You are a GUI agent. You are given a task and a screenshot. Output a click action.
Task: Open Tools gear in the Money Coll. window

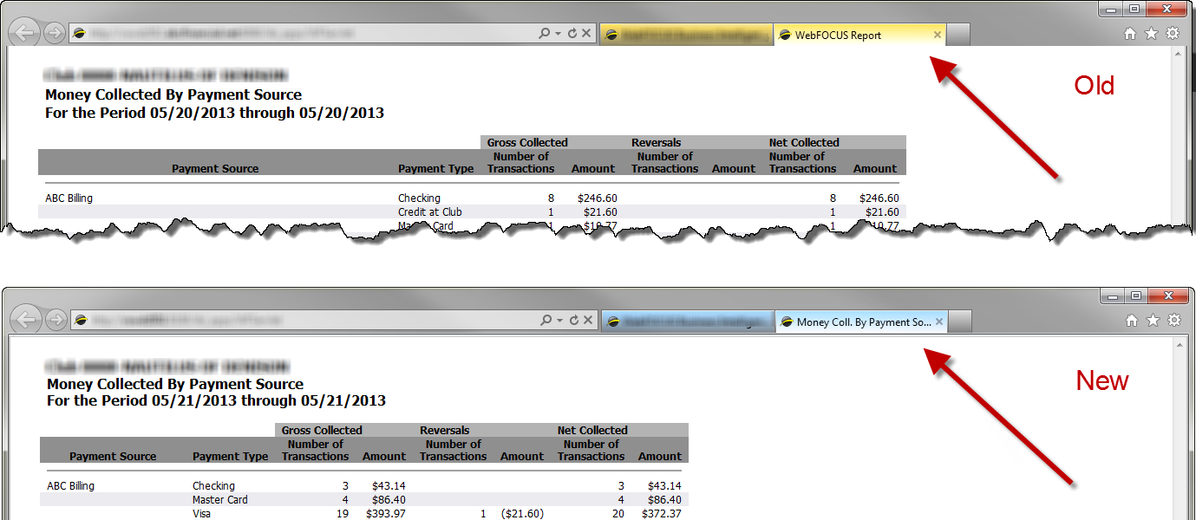click(1174, 321)
